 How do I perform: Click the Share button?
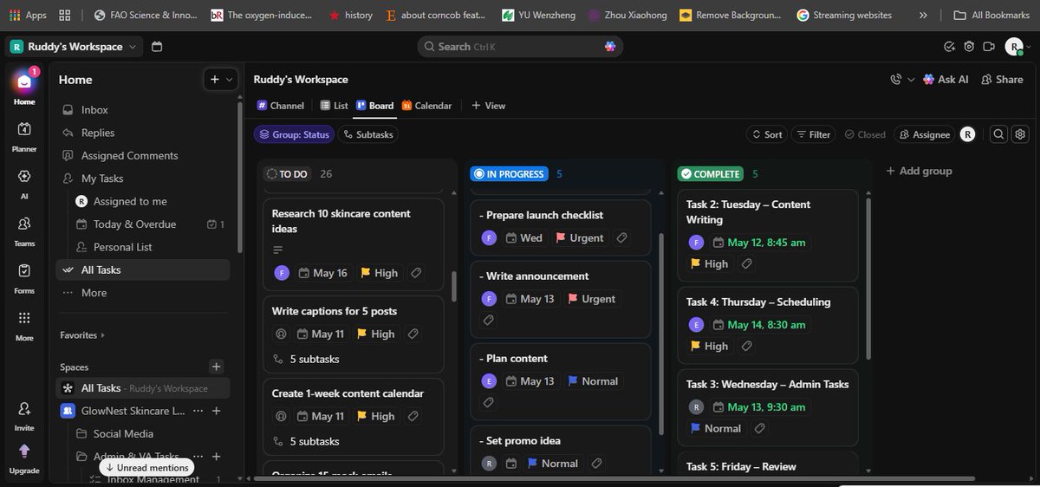click(1003, 79)
